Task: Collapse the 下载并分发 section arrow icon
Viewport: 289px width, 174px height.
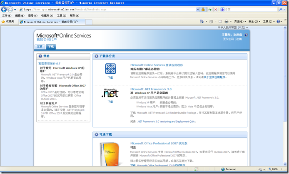Action: [96, 56]
